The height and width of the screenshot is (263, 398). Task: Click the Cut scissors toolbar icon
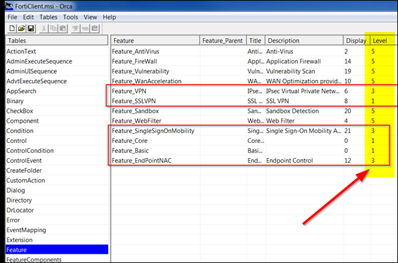point(44,28)
